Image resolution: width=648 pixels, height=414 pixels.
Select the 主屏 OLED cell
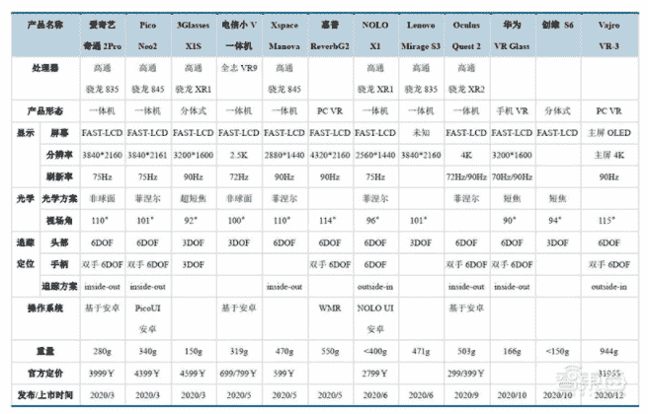click(609, 133)
